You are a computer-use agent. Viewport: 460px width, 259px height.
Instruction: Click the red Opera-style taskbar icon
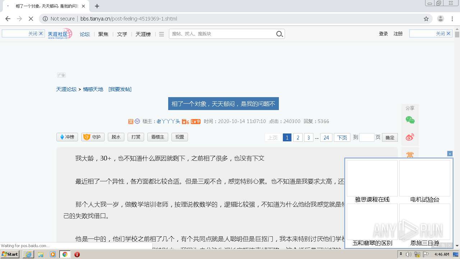point(77,254)
